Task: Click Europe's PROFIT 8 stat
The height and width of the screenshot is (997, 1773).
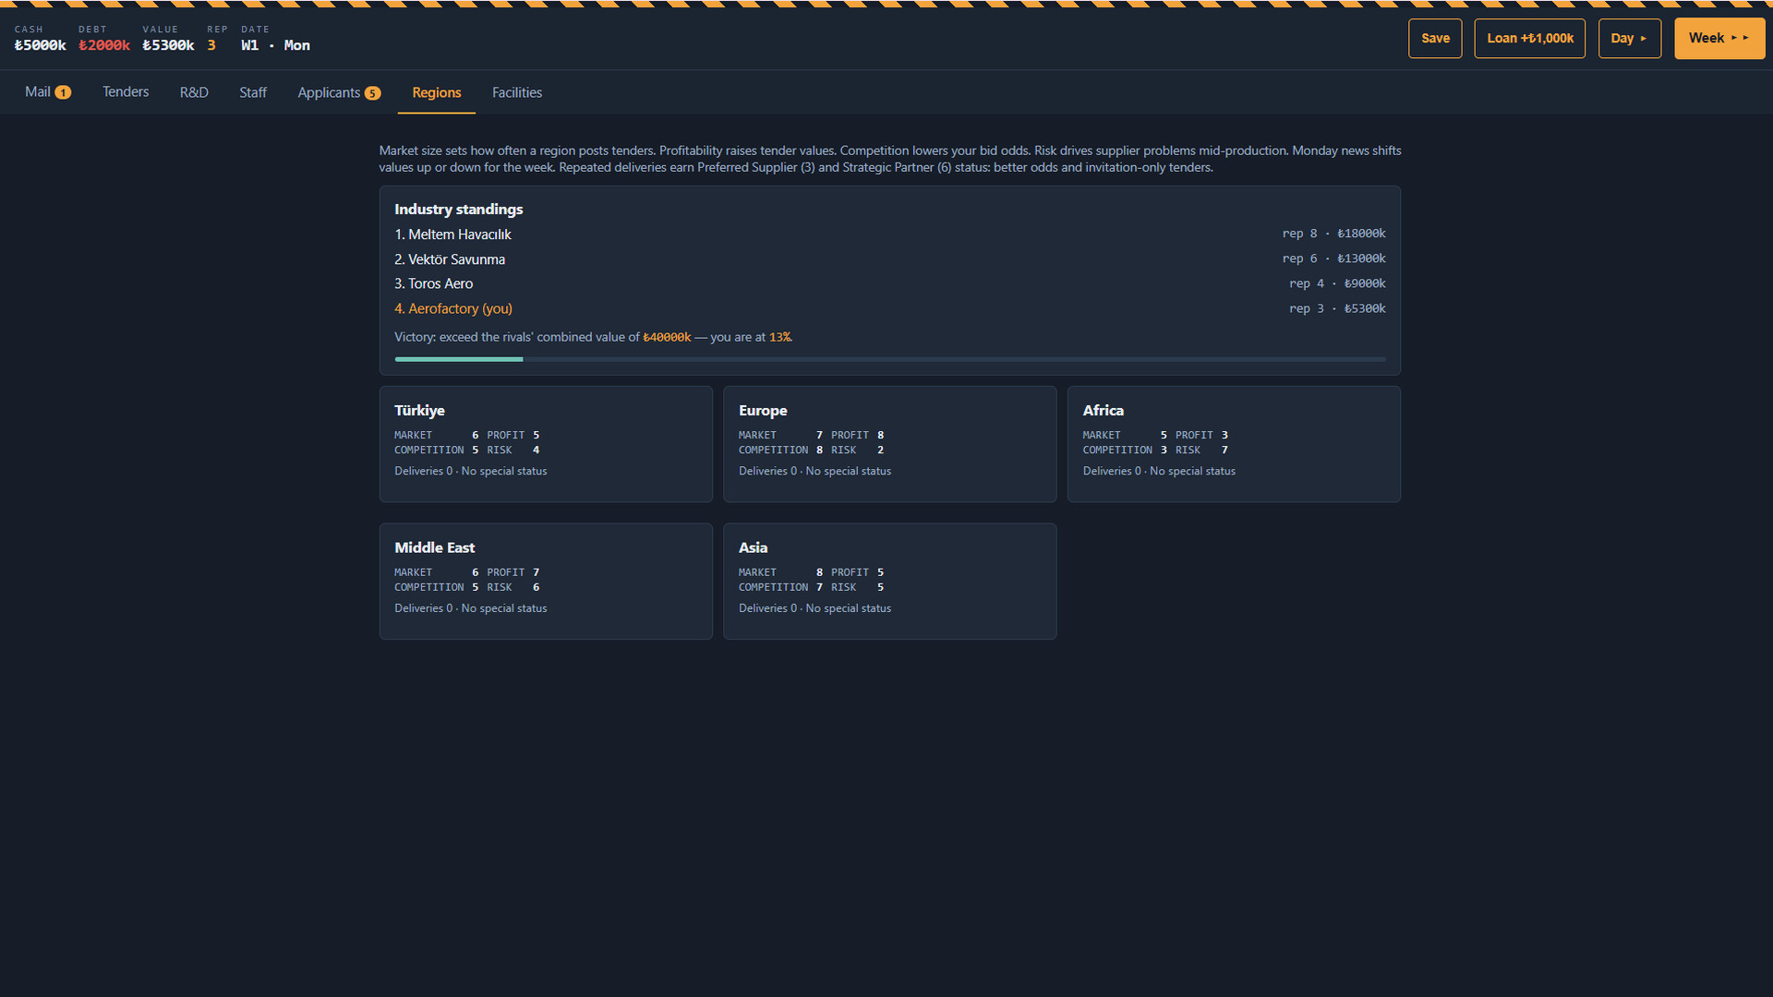Action: click(858, 435)
